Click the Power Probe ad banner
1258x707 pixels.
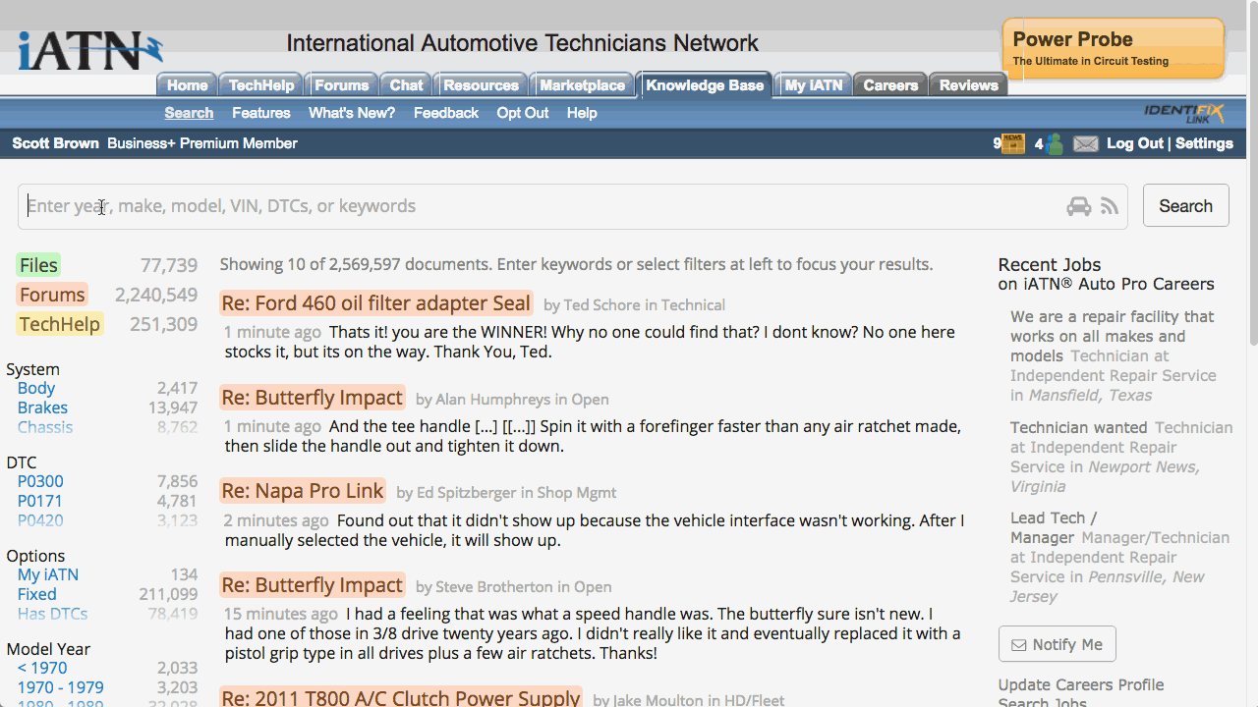(1113, 49)
